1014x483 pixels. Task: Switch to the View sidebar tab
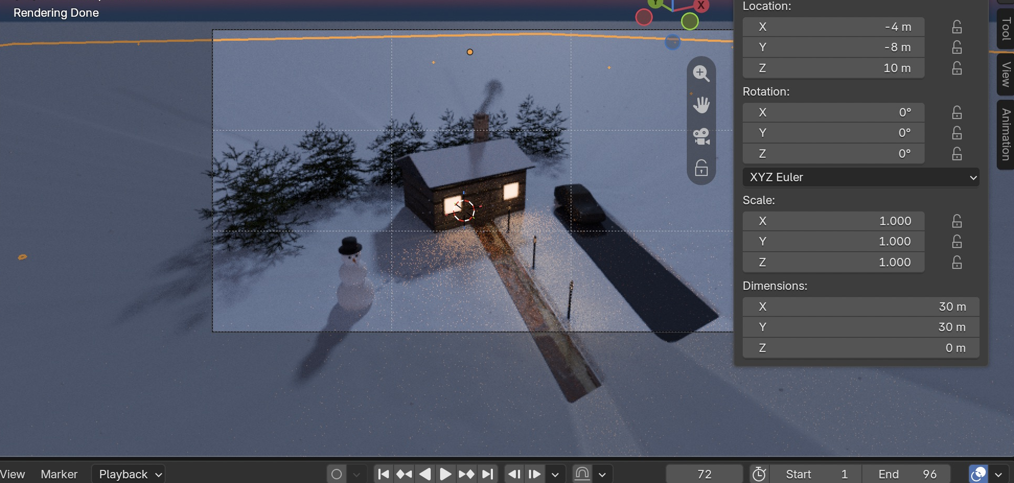[1006, 74]
